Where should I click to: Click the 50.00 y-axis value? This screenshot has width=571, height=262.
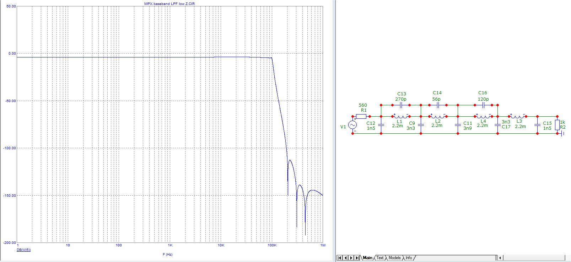coord(11,6)
